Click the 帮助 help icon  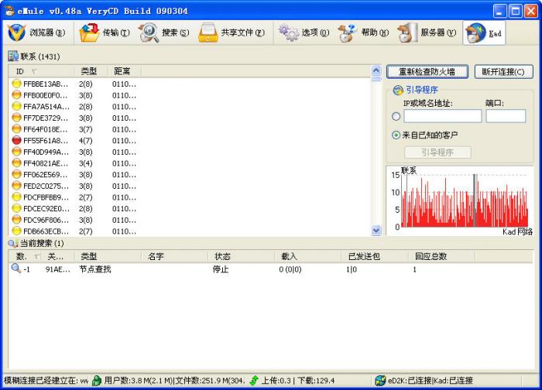coord(348,32)
